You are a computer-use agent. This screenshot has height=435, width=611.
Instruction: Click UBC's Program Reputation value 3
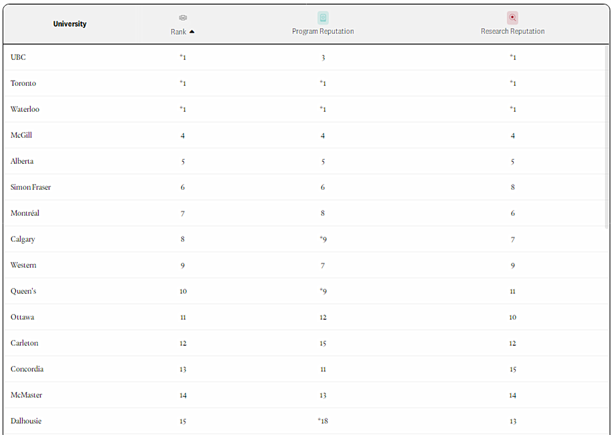[323, 58]
